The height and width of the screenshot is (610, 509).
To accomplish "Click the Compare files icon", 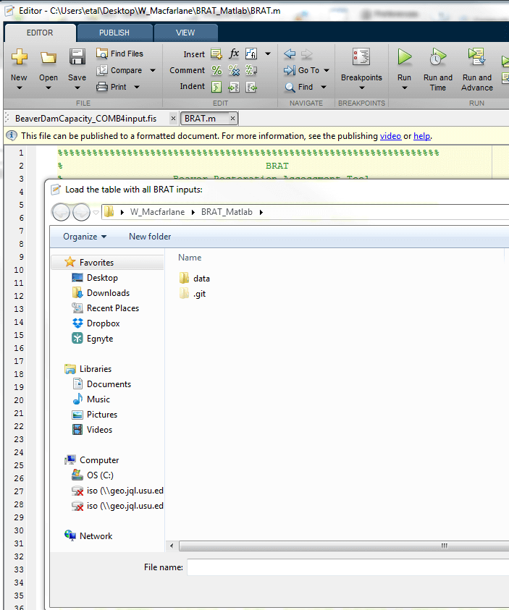I will pyautogui.click(x=101, y=70).
